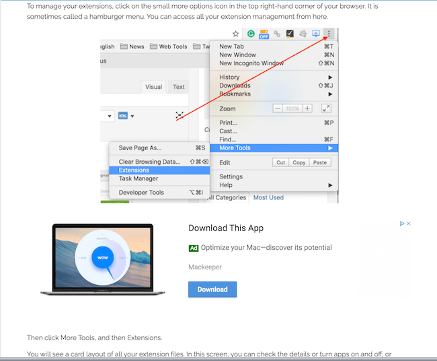Close the ad using the X icon
This screenshot has height=361, width=437.
[x=408, y=224]
